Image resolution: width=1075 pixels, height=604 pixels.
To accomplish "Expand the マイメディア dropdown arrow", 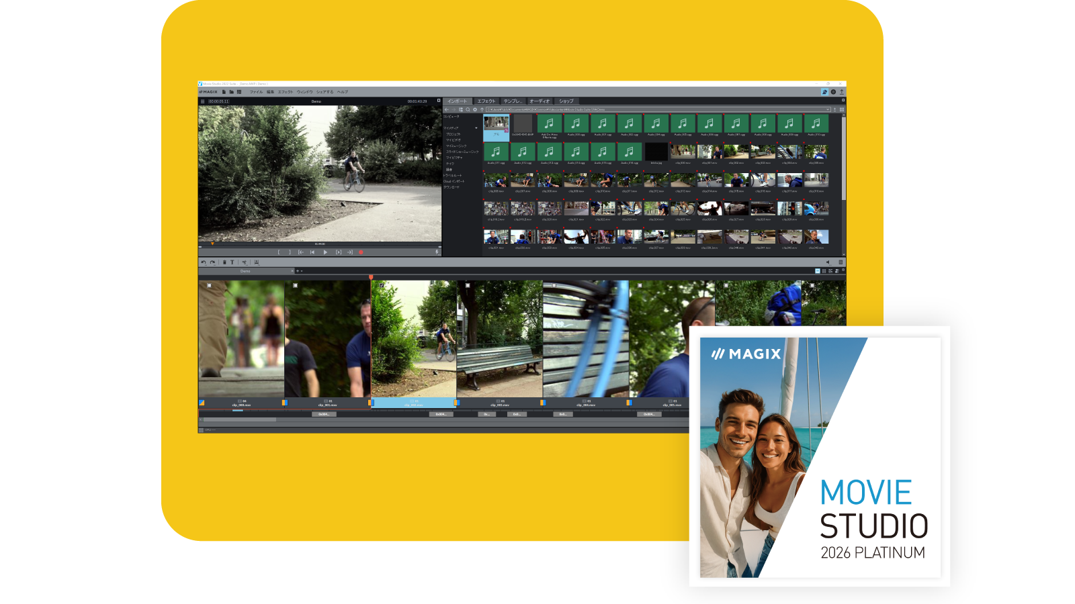I will [x=476, y=128].
